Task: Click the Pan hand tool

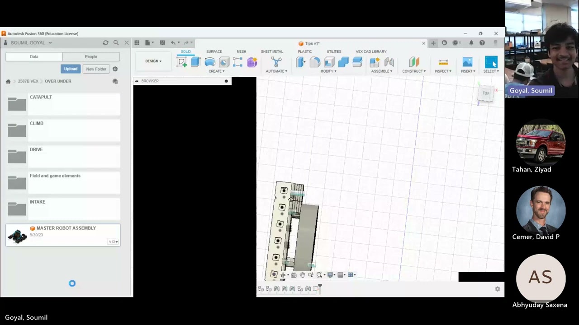Action: pos(302,275)
